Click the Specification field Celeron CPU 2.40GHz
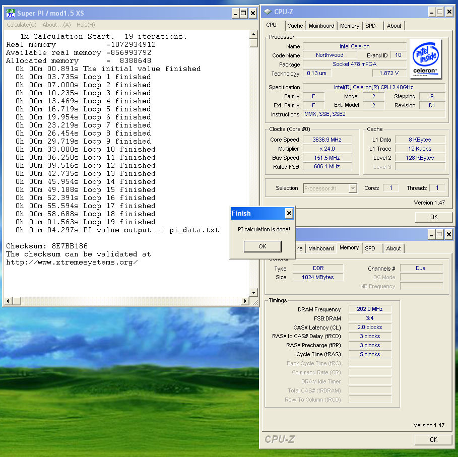 [374, 87]
